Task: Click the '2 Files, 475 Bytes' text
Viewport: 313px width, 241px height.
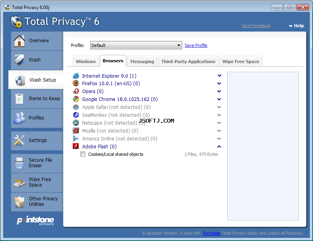Action: pos(201,154)
